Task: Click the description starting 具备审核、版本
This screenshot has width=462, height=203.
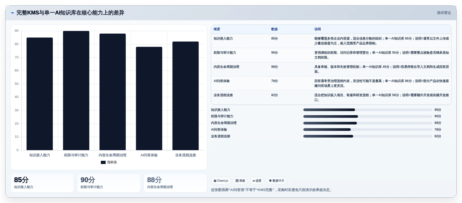Action: tap(381, 69)
